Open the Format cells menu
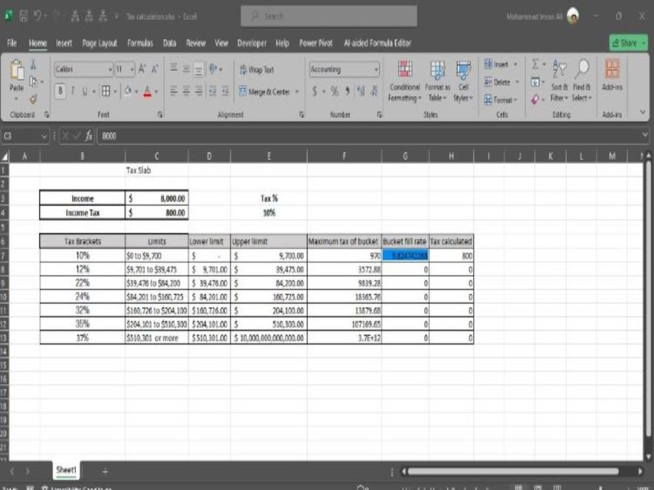 pos(500,100)
